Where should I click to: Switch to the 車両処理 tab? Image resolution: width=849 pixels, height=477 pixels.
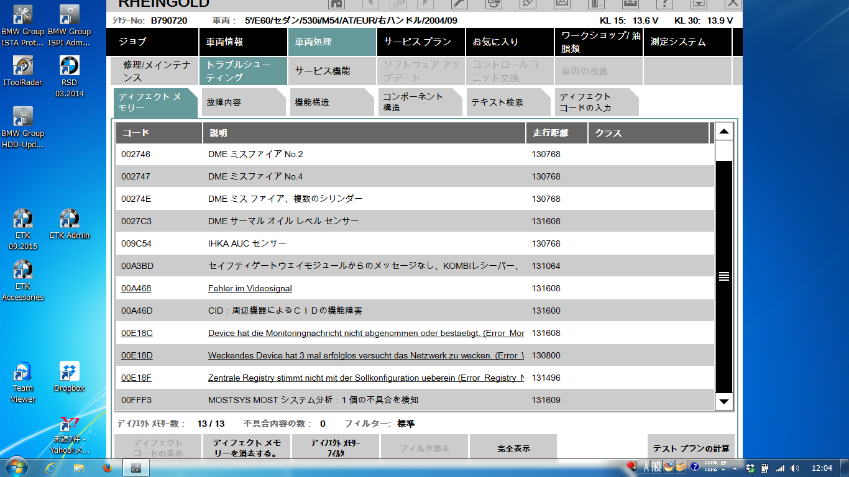(332, 42)
